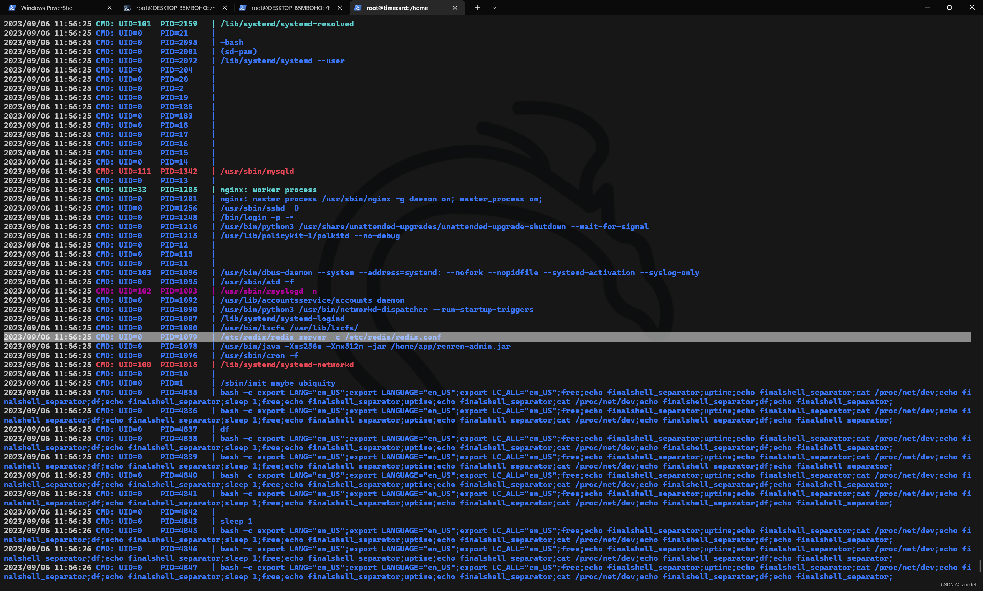983x591 pixels.
Task: Expand the new-tab profiles dropdown arrow
Action: point(494,8)
